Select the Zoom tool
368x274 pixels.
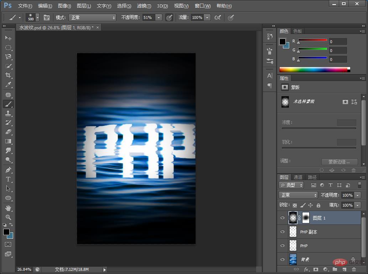pos(8,217)
